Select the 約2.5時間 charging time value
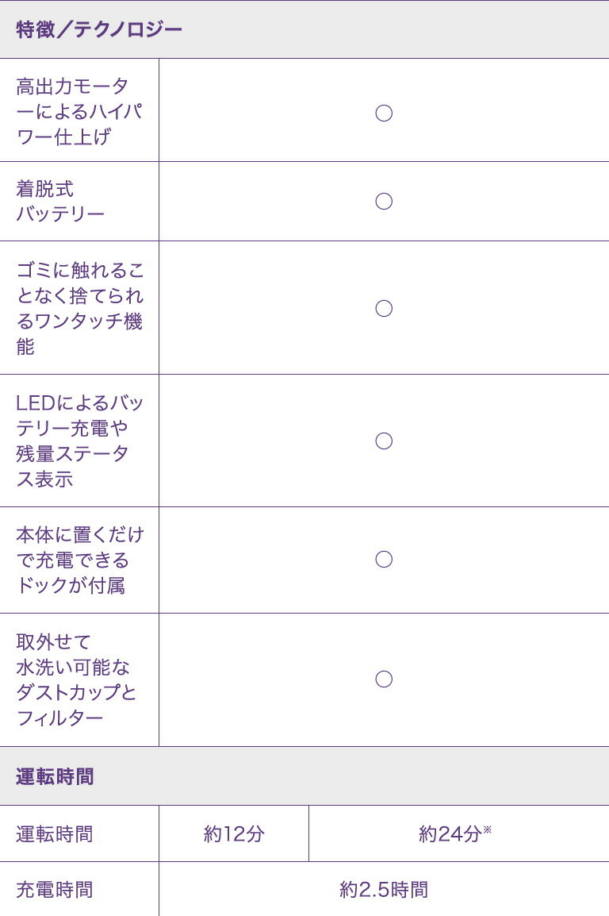Image resolution: width=609 pixels, height=916 pixels. click(384, 890)
